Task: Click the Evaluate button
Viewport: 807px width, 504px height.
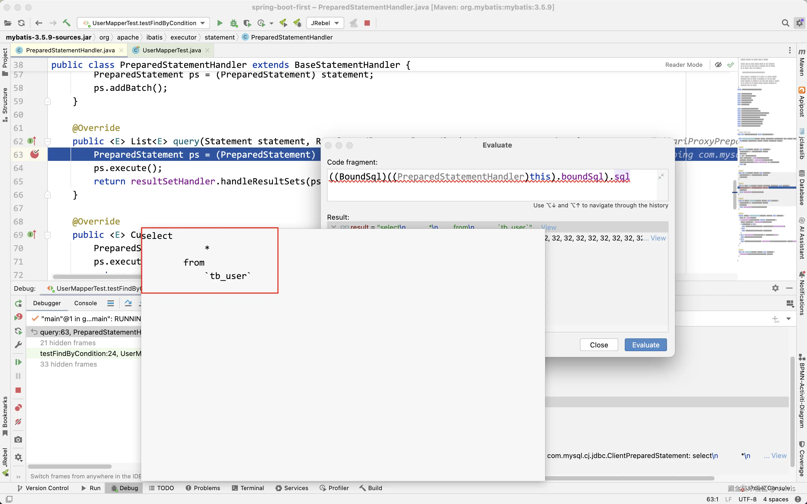Action: 645,345
